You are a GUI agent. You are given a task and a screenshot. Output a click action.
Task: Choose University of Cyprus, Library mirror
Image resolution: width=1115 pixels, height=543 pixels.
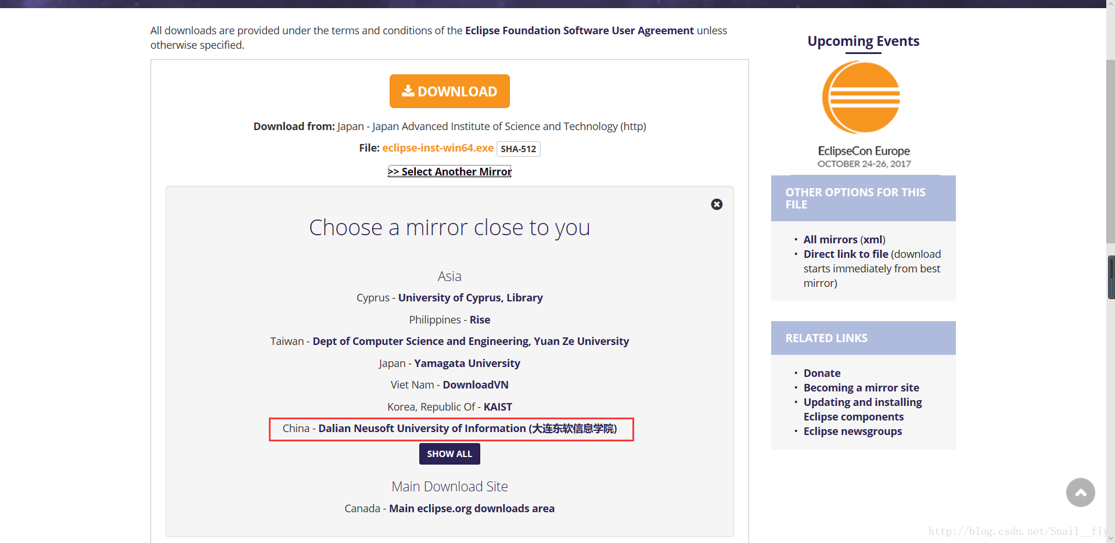click(470, 298)
